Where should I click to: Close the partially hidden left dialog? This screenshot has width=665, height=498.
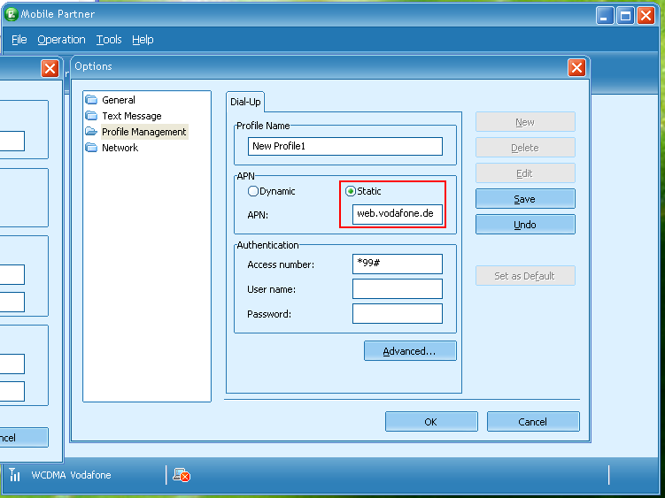click(x=50, y=68)
